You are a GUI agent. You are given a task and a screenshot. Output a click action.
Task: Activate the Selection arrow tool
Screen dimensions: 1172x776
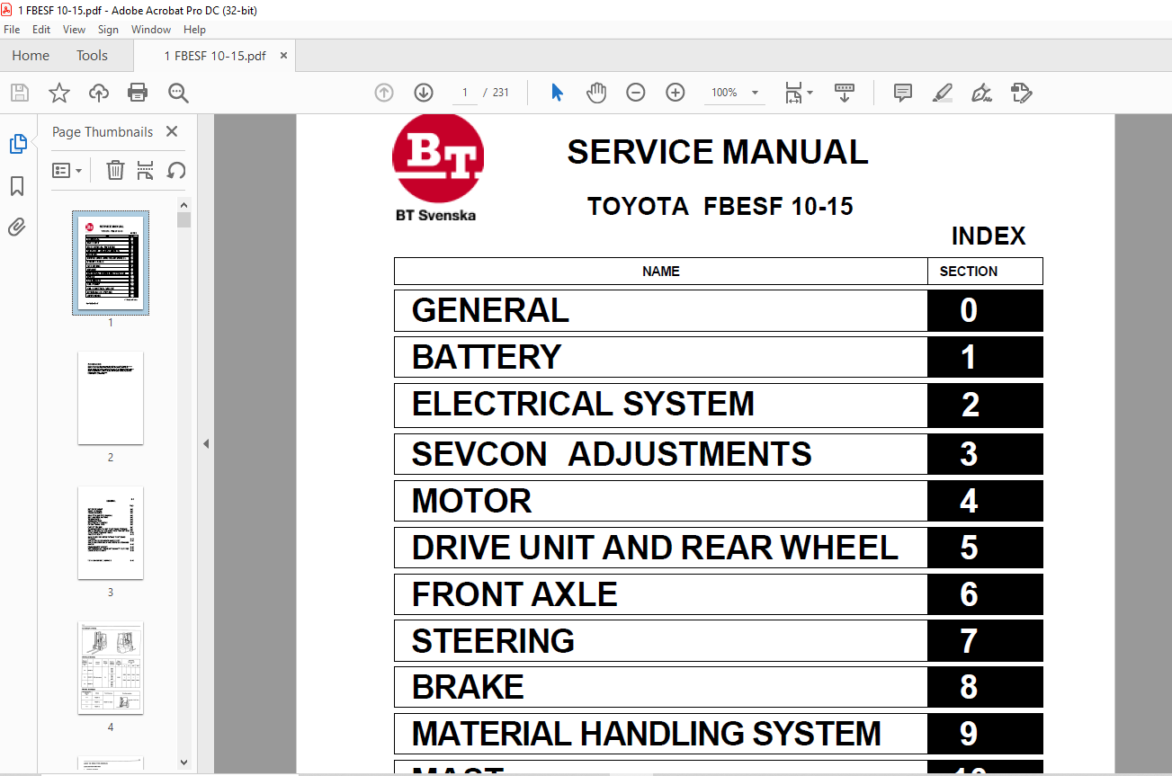point(557,93)
